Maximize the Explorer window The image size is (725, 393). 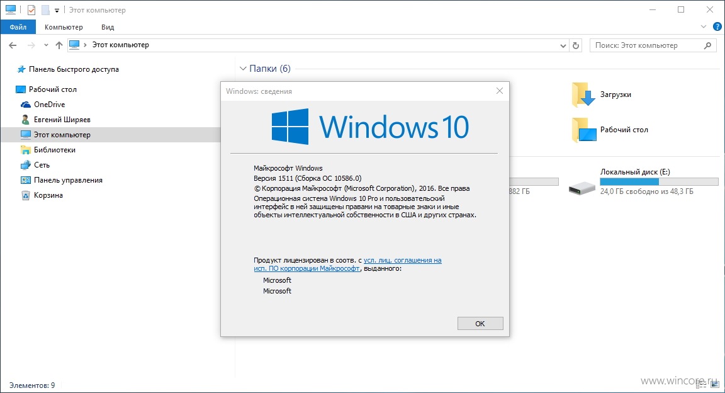680,9
